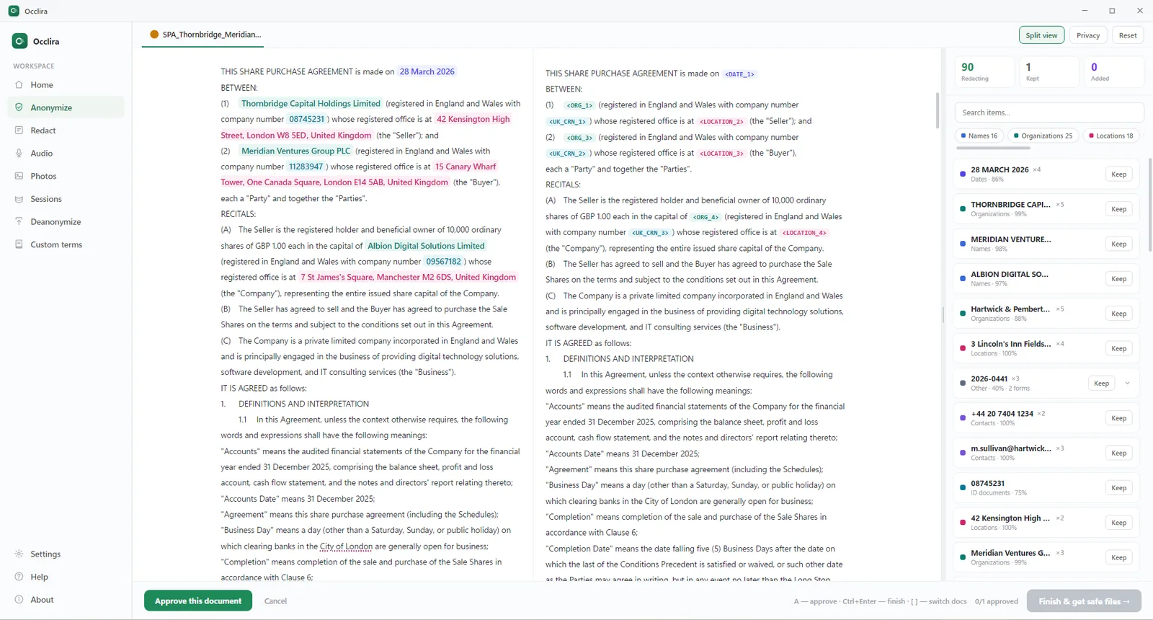Keep the 2026-0441 entity
The image size is (1153, 620).
(1101, 384)
